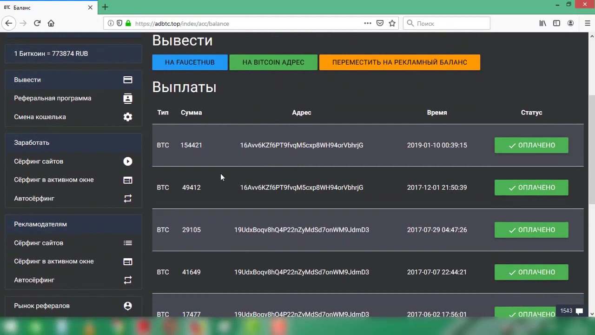Viewport: 595px width, 335px height.
Task: Click browser back arrow
Action: (8, 23)
